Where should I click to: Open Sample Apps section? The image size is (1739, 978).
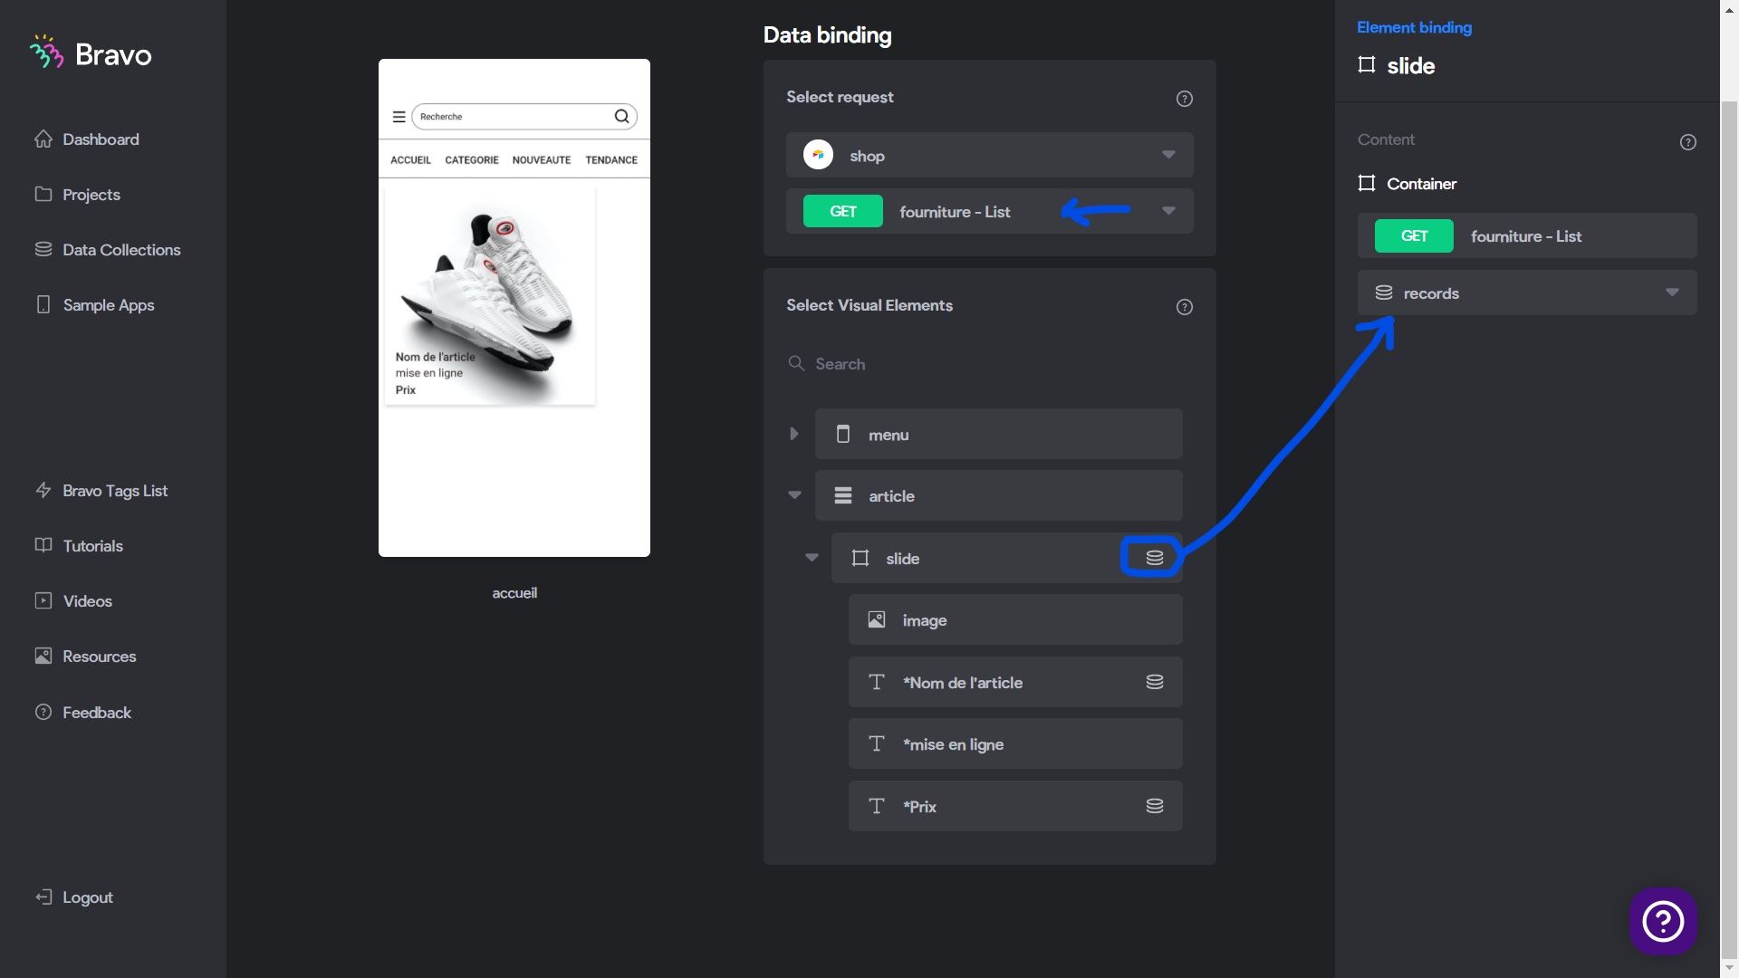[x=94, y=305]
